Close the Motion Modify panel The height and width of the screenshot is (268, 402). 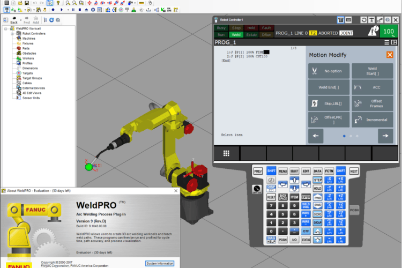(x=390, y=55)
